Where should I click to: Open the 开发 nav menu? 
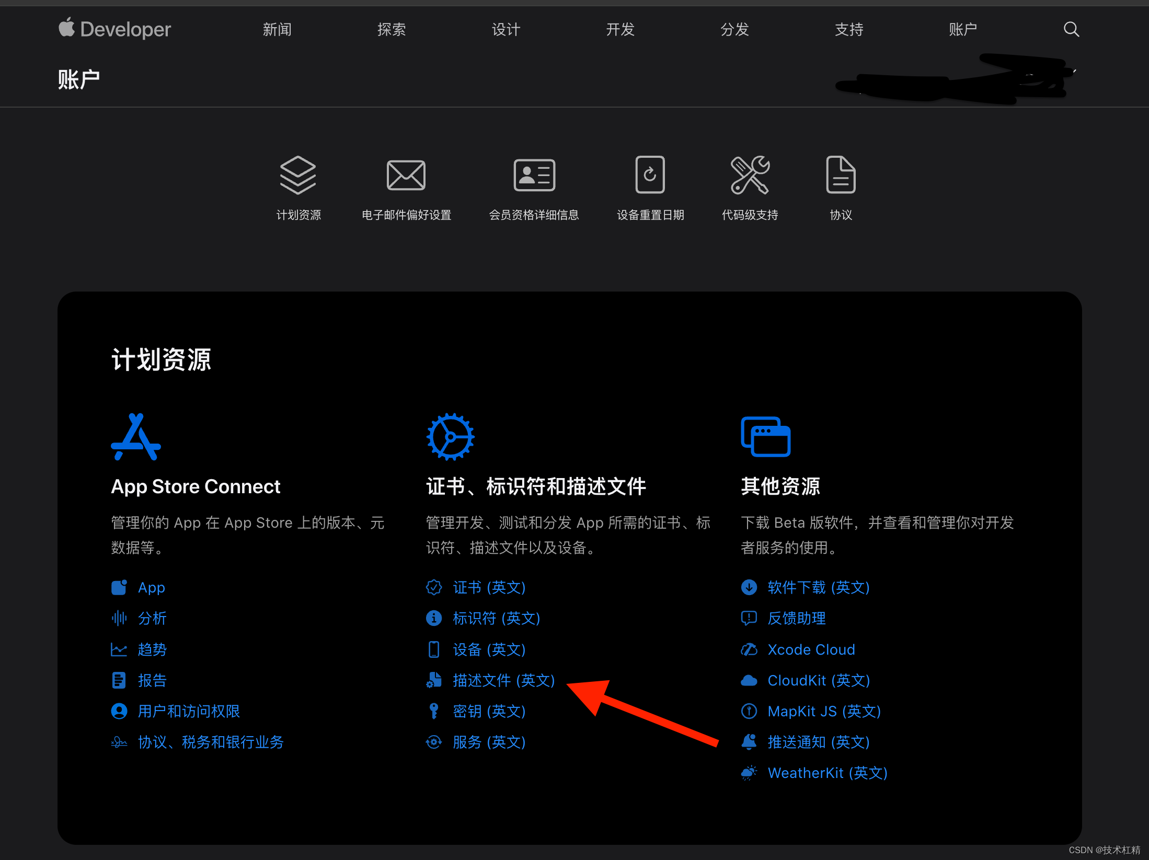pos(621,29)
